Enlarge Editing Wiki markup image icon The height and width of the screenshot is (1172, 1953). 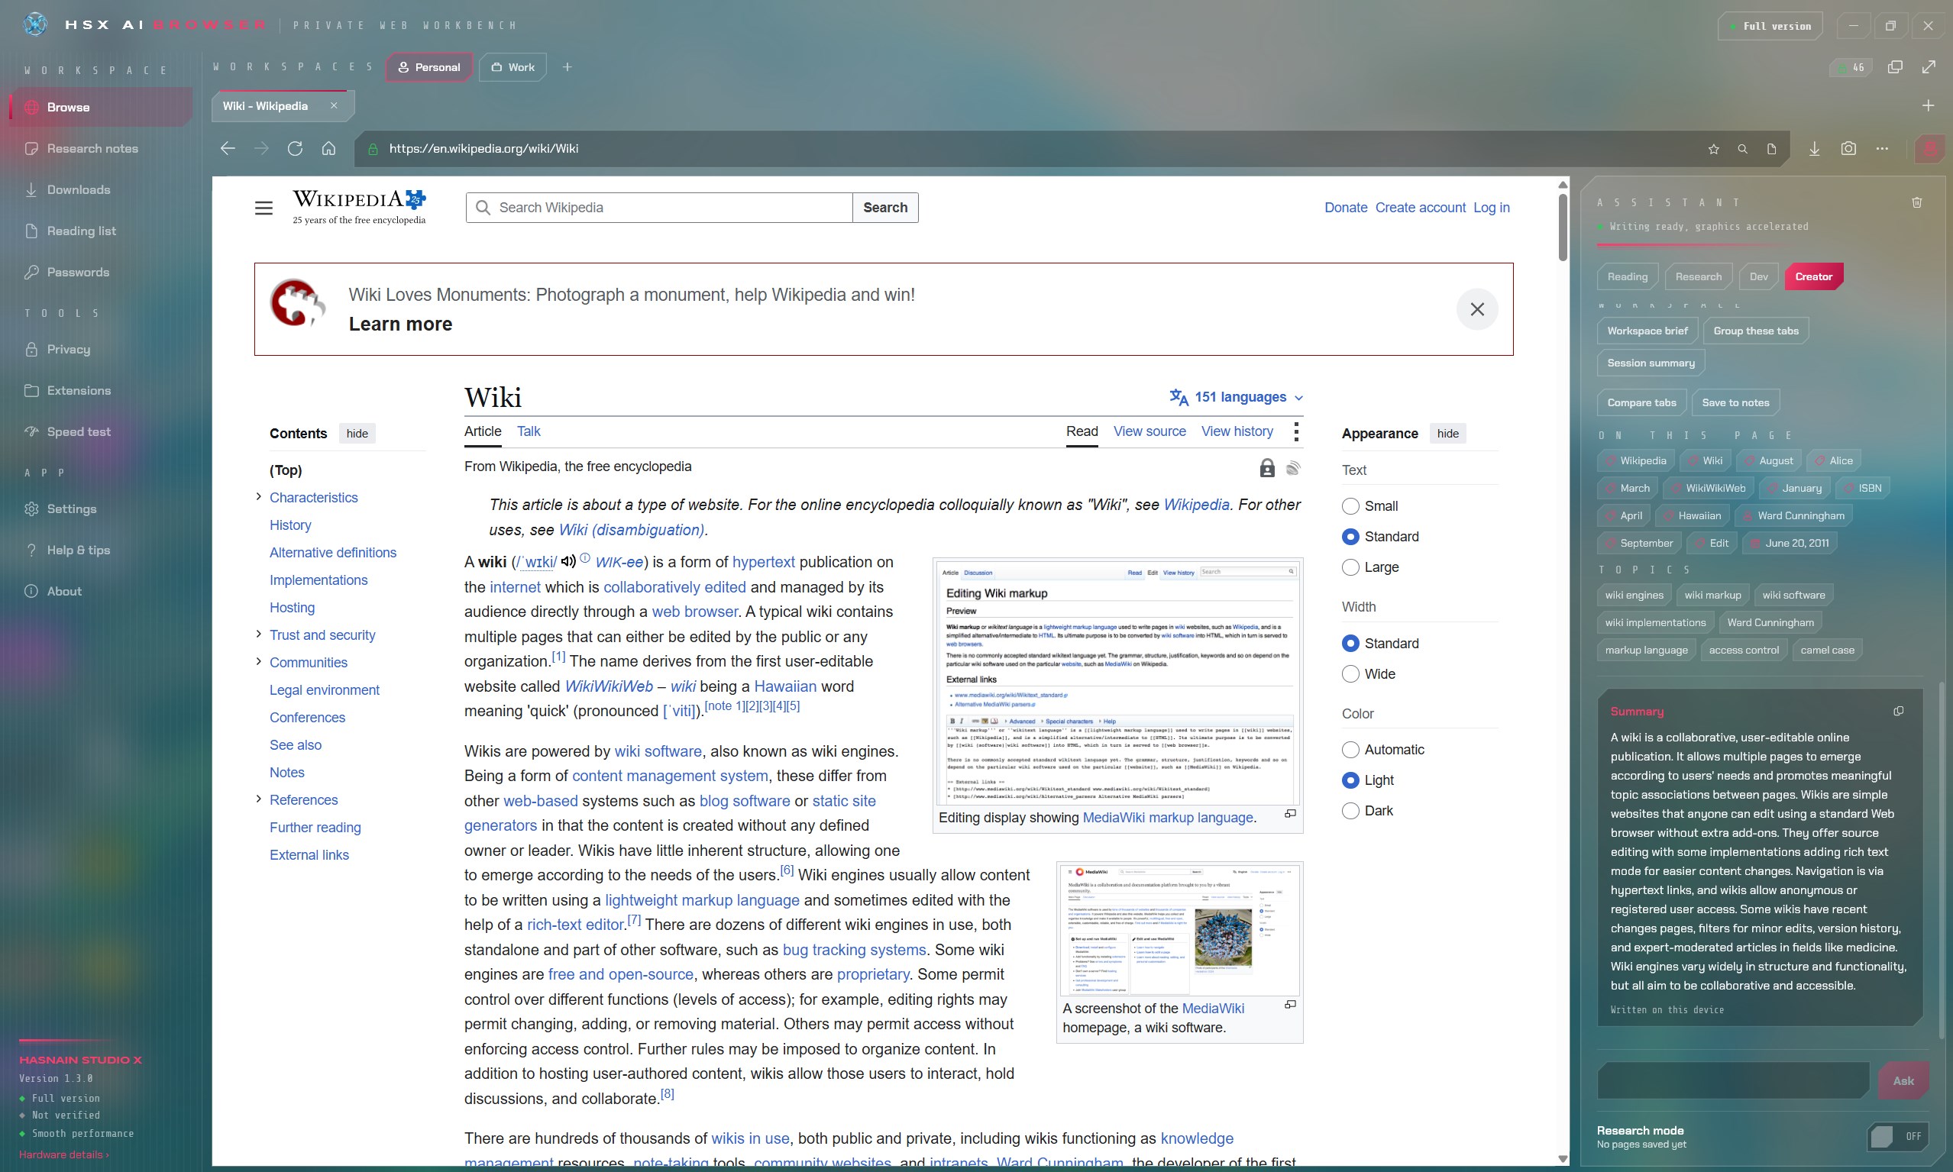pos(1290,813)
